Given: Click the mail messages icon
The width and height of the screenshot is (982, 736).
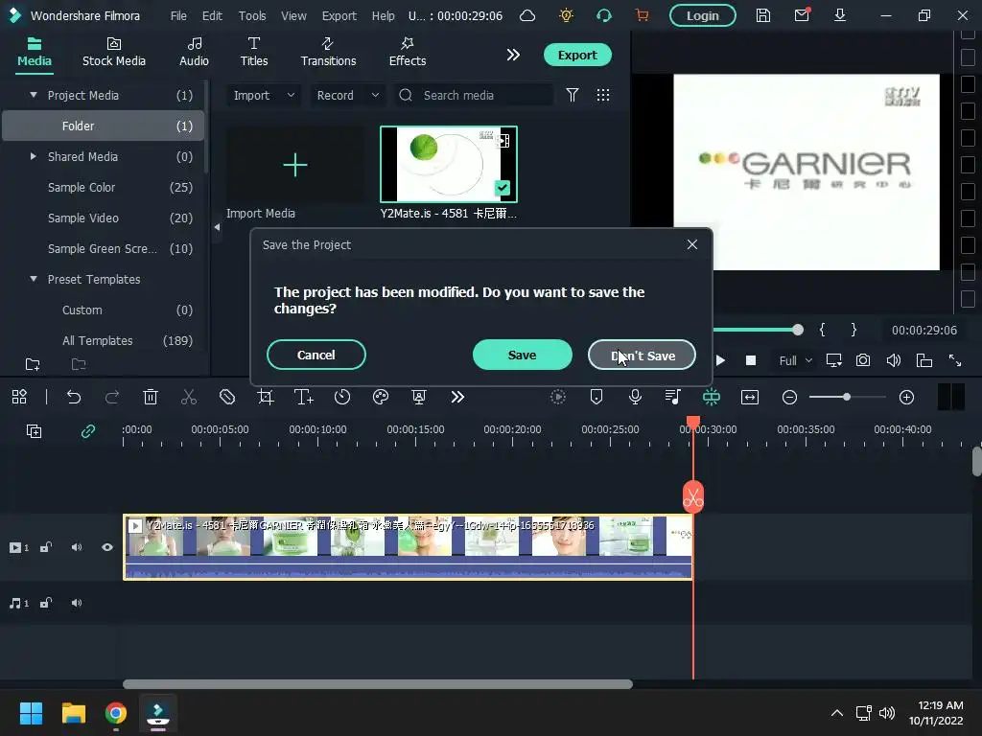Looking at the screenshot, I should pyautogui.click(x=802, y=15).
